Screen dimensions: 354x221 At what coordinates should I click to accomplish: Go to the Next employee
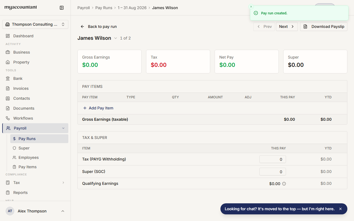[287, 27]
